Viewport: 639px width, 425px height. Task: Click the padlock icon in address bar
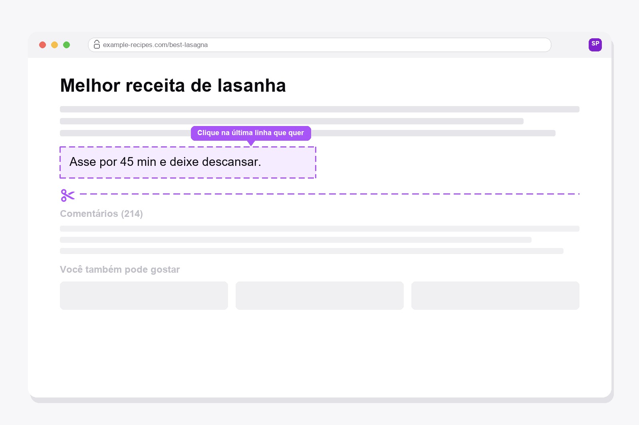coord(97,45)
